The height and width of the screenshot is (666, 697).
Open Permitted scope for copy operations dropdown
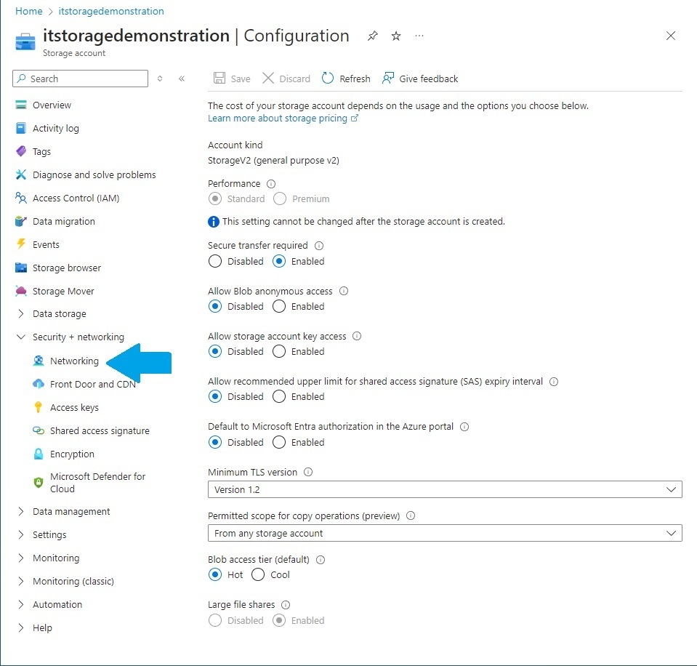pos(445,533)
